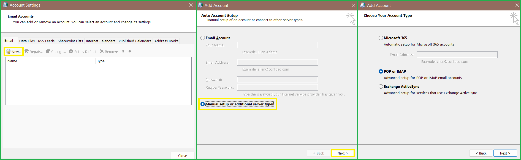Viewport: 521px width, 160px height.
Task: Click Set as Default checkmark icon
Action: coord(71,51)
